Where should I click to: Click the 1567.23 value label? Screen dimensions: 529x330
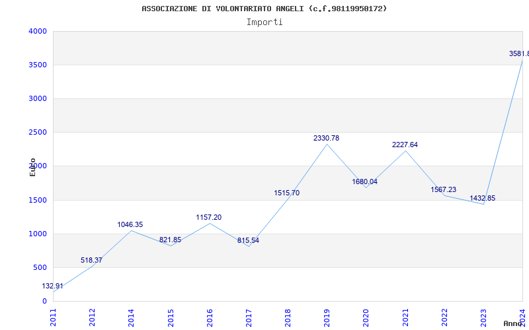pyautogui.click(x=443, y=190)
